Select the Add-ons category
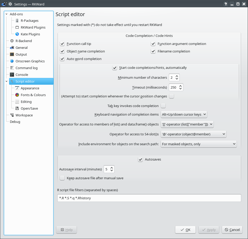The image size is (248, 239). (x=16, y=14)
